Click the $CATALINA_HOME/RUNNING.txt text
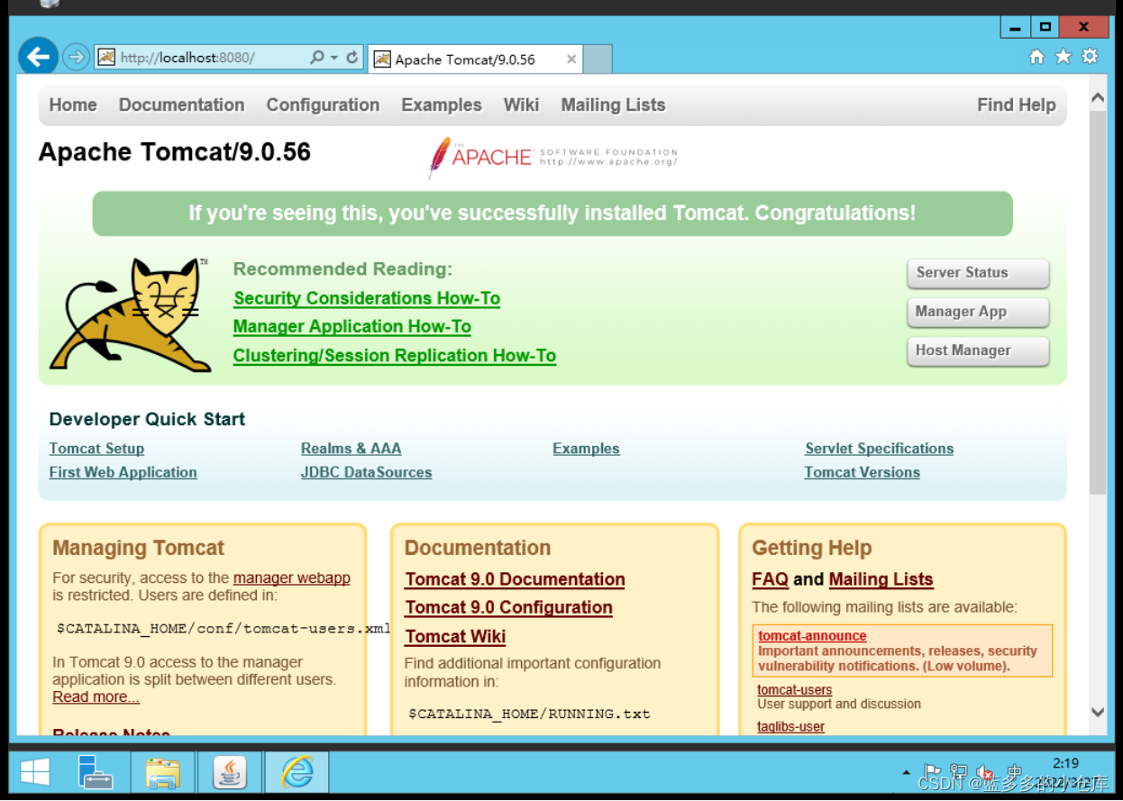 click(529, 714)
